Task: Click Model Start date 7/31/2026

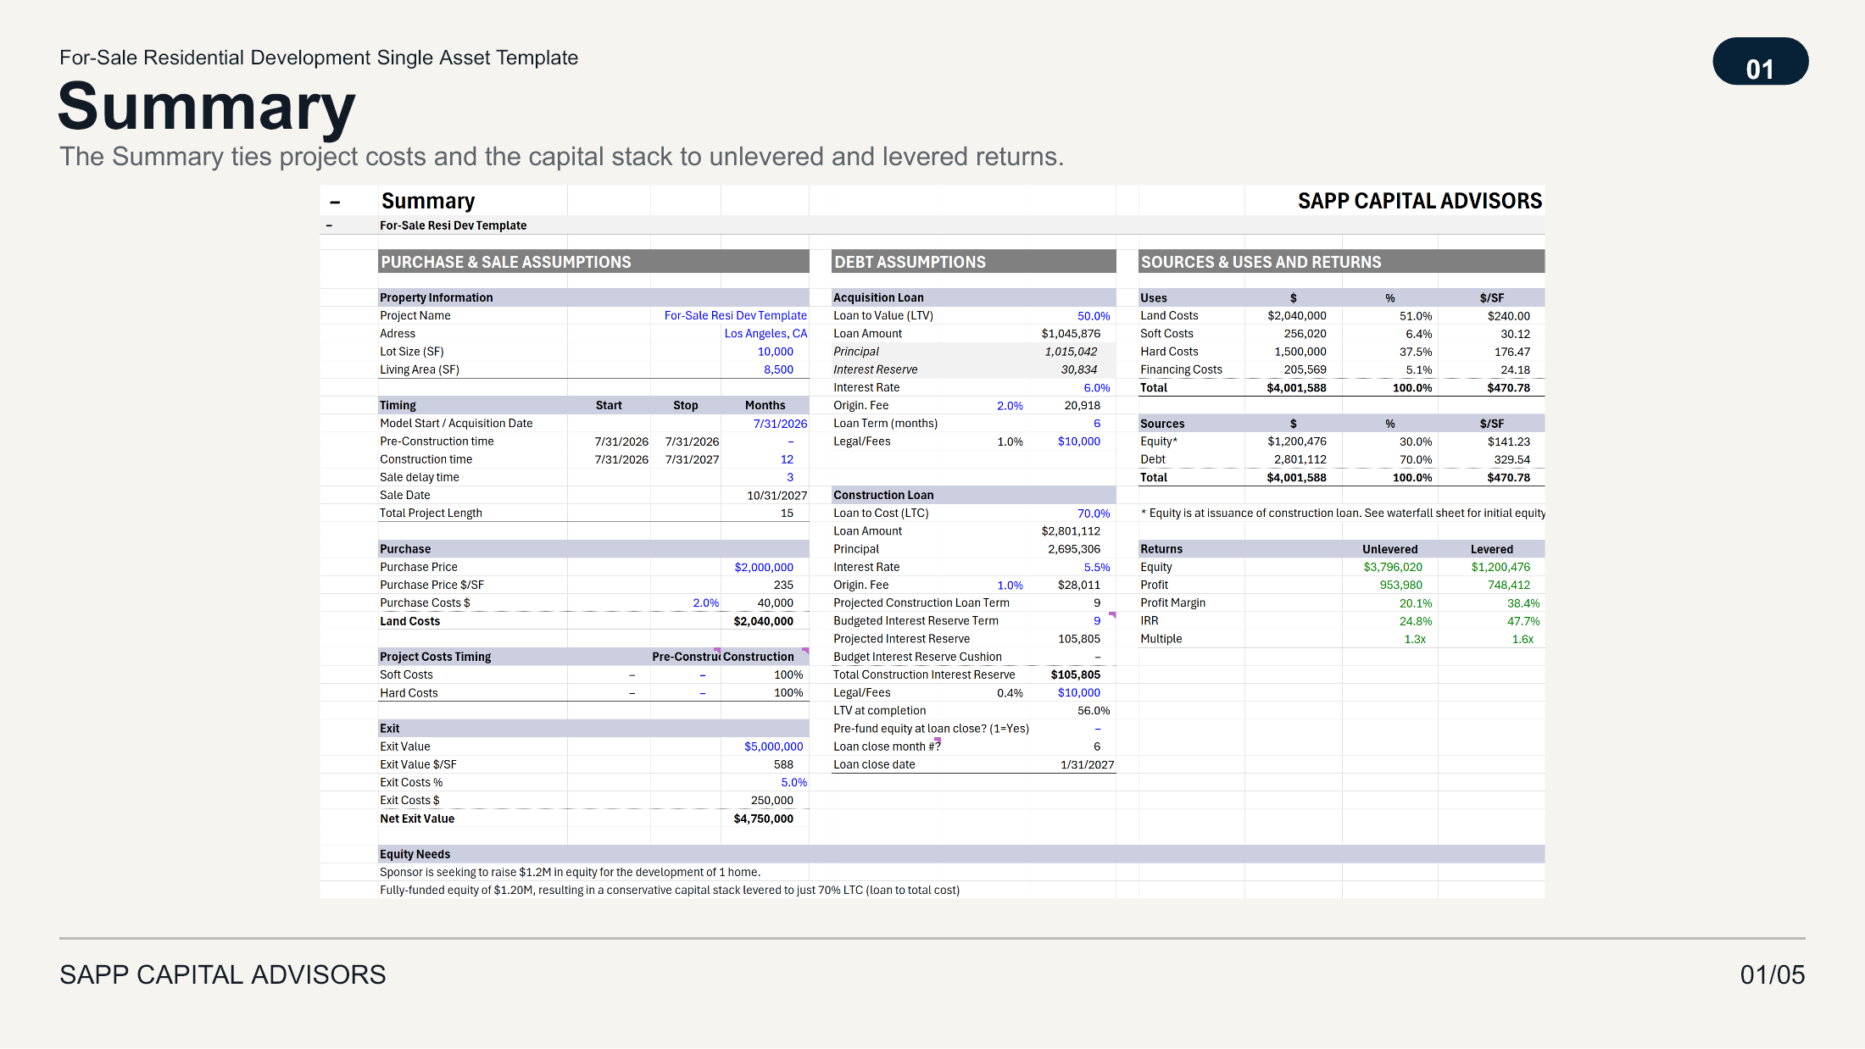Action: click(x=780, y=423)
